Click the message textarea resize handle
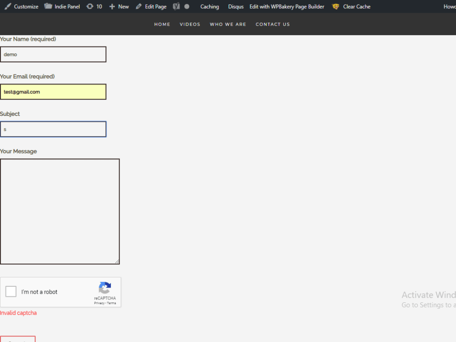The height and width of the screenshot is (342, 456). pyautogui.click(x=117, y=262)
